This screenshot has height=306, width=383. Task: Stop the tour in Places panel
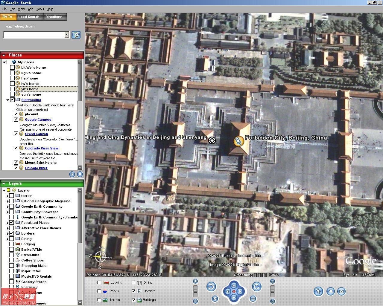click(x=80, y=174)
